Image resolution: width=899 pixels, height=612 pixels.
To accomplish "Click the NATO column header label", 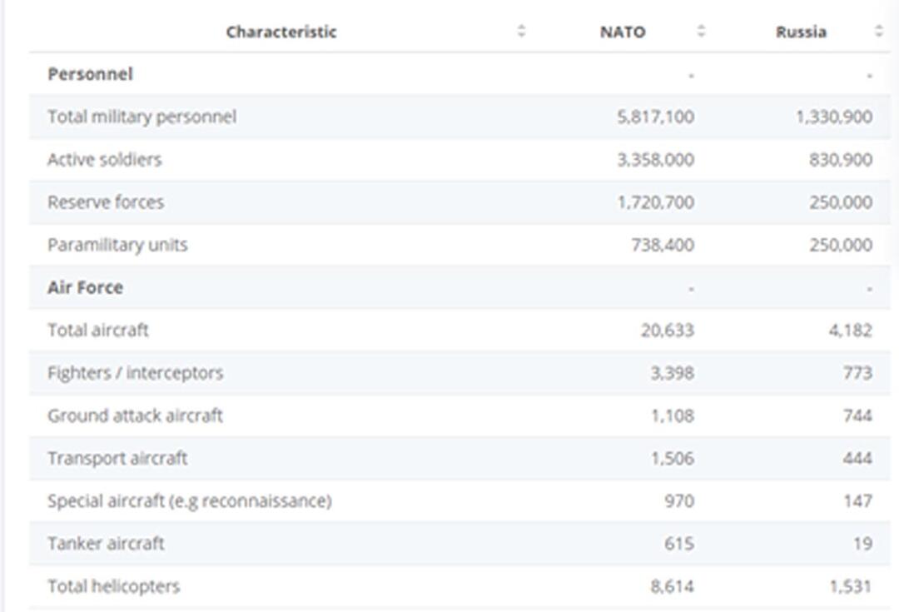I will click(x=622, y=32).
